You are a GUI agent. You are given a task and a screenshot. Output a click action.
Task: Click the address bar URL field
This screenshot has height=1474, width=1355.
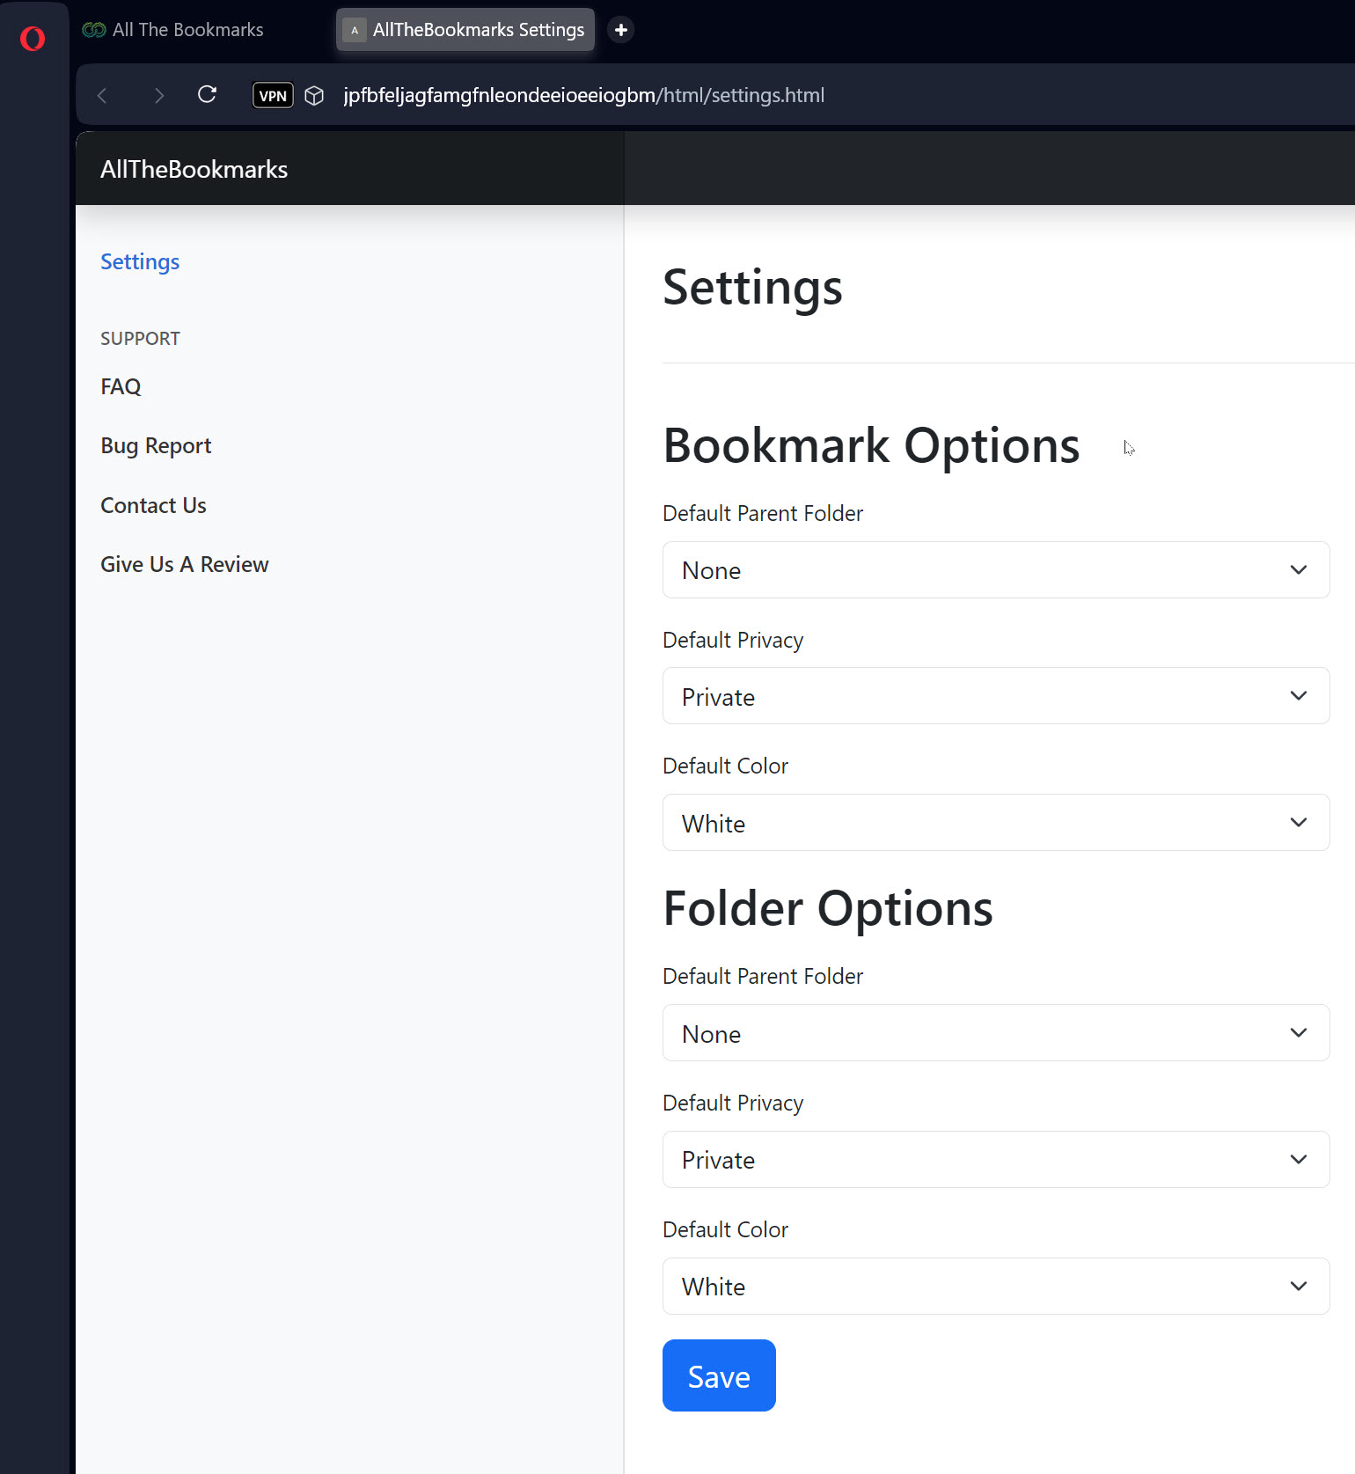click(583, 95)
